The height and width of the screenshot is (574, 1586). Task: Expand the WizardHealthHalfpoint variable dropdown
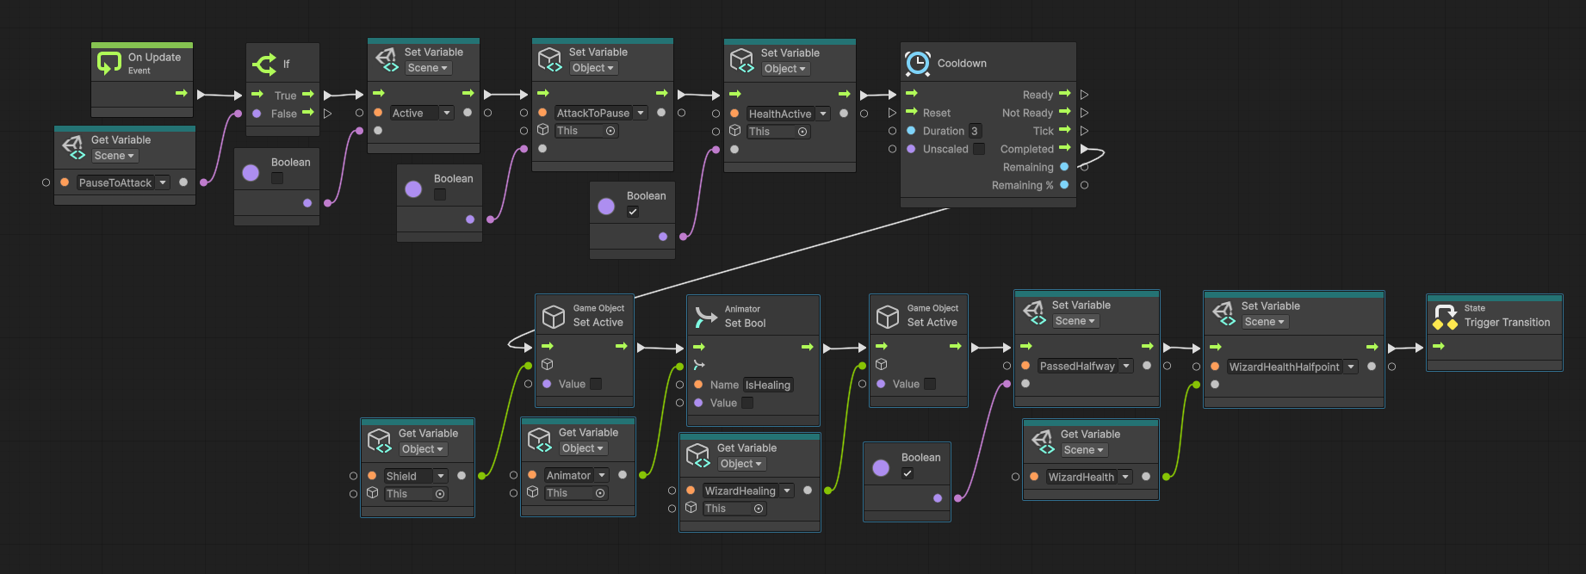coord(1351,367)
